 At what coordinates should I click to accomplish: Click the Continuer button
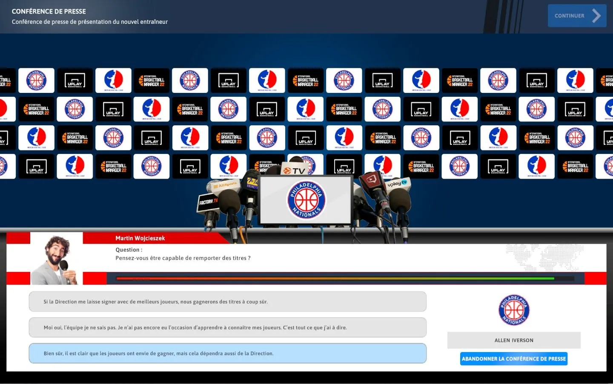click(x=569, y=16)
